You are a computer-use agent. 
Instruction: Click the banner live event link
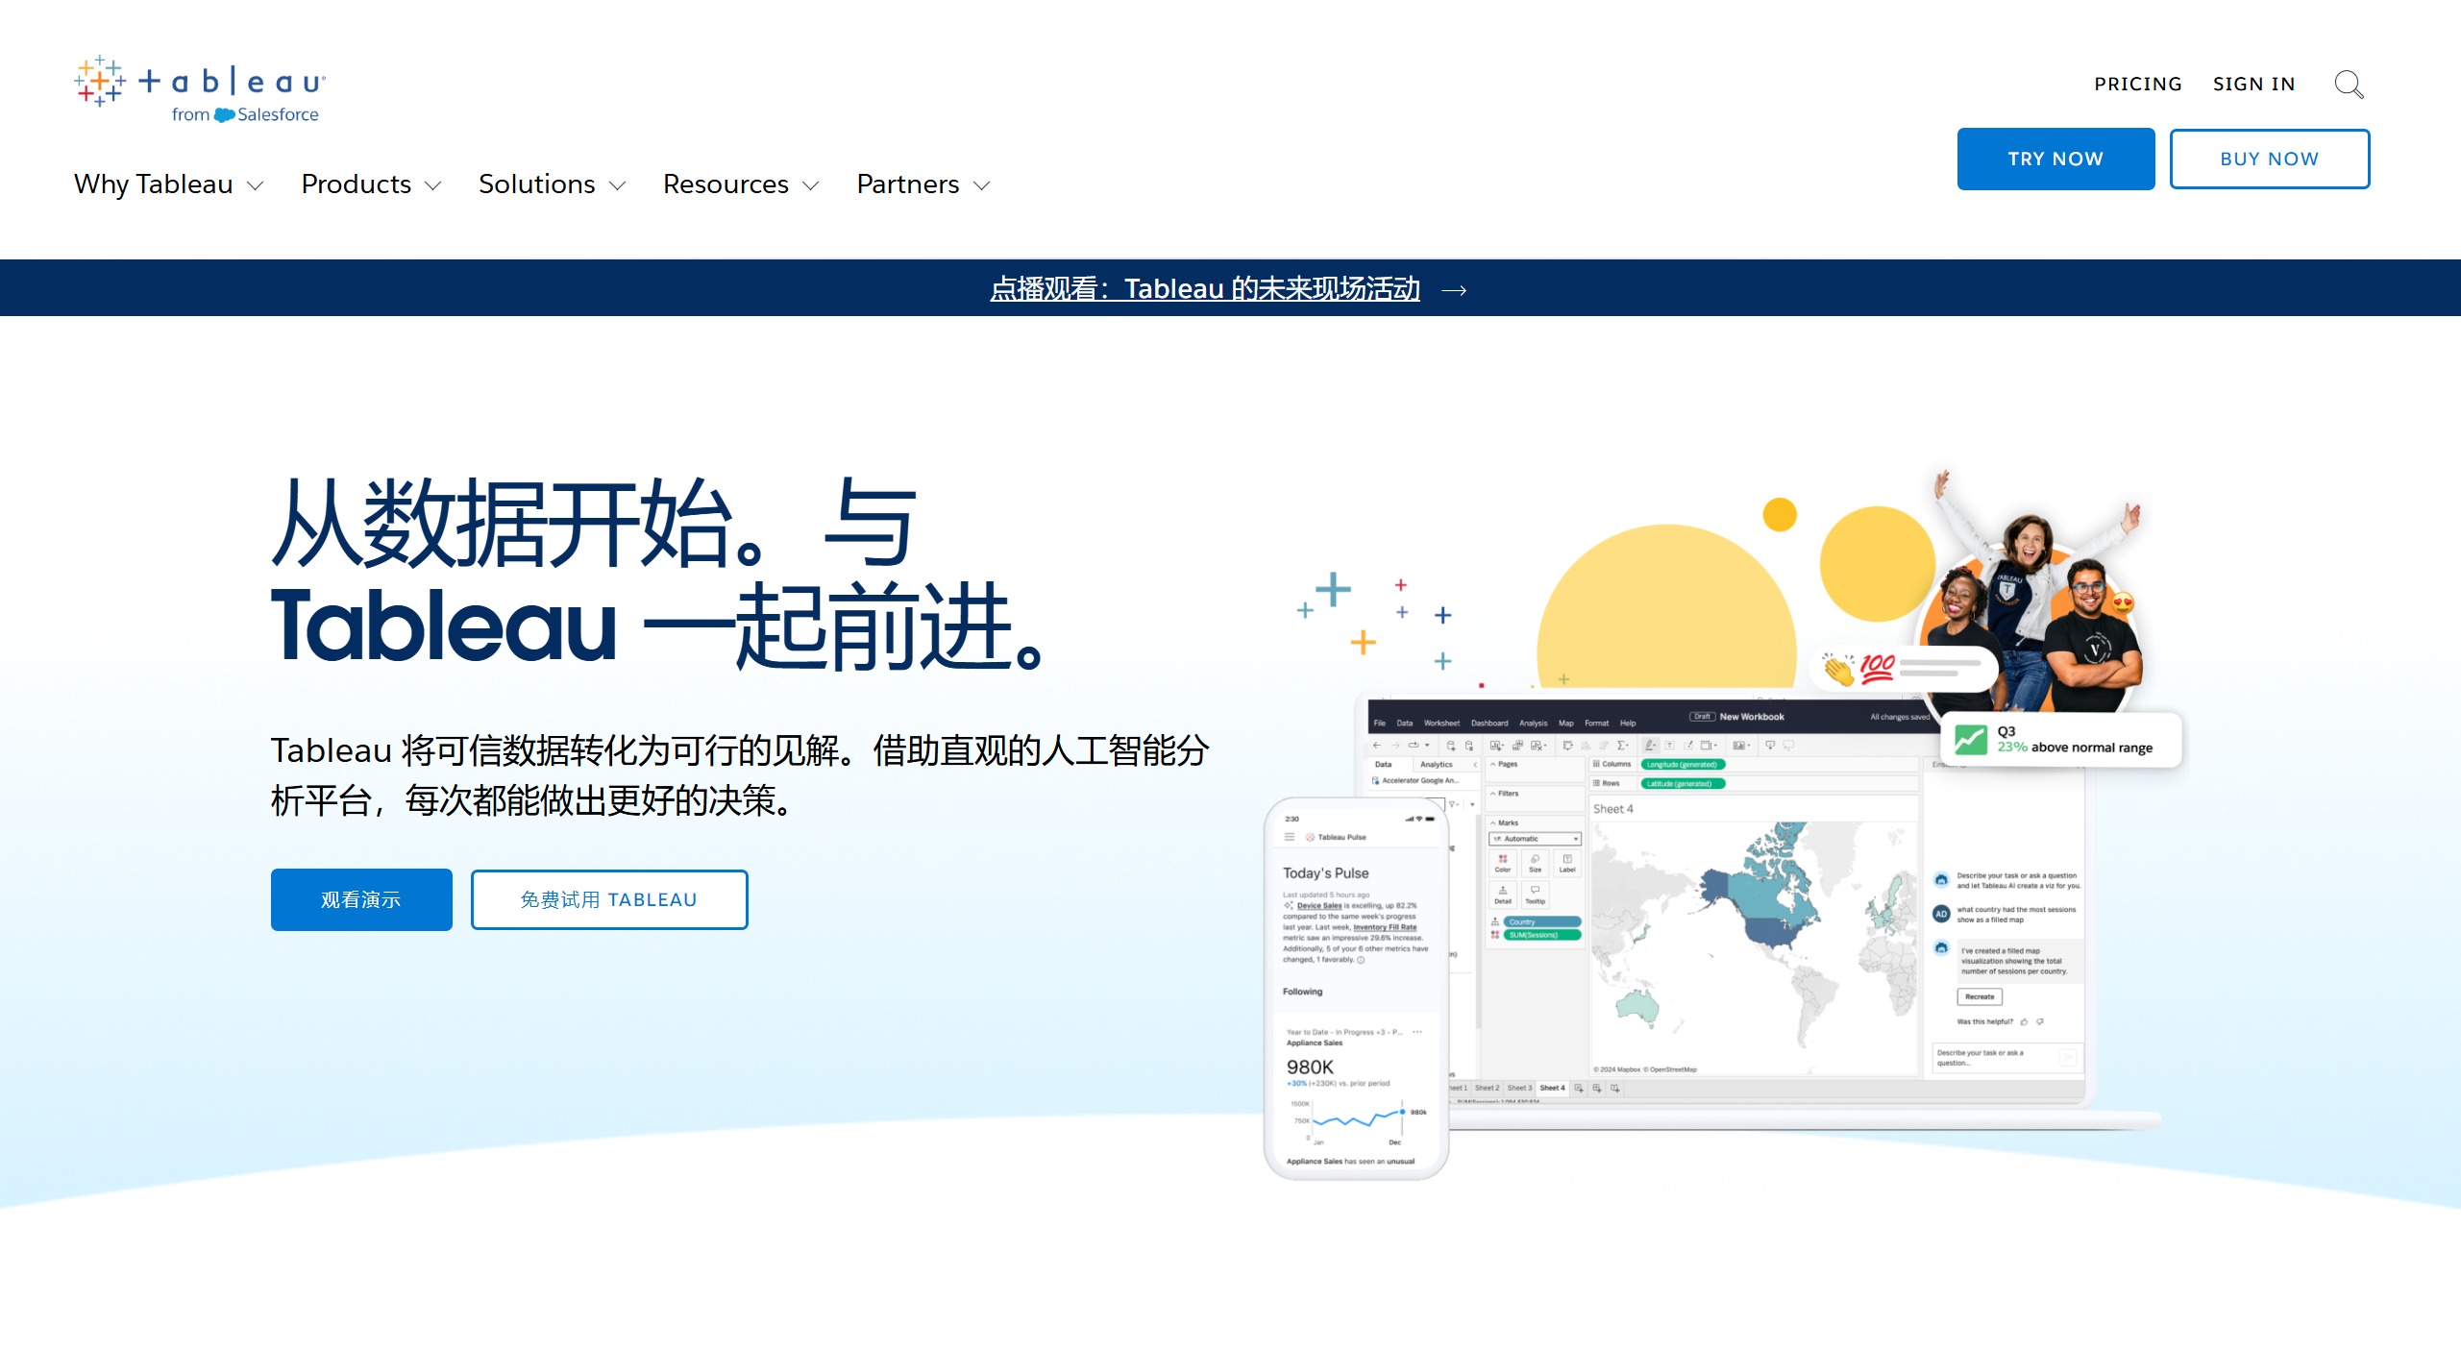tap(1207, 289)
